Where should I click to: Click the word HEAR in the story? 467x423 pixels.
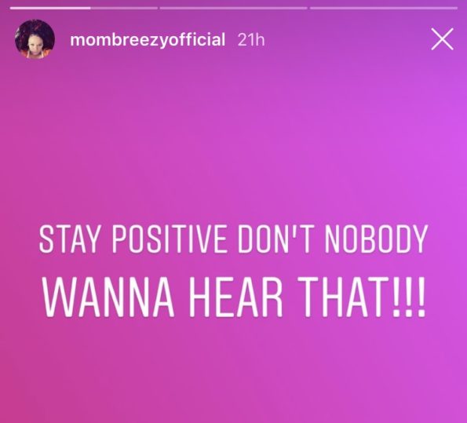pyautogui.click(x=236, y=297)
